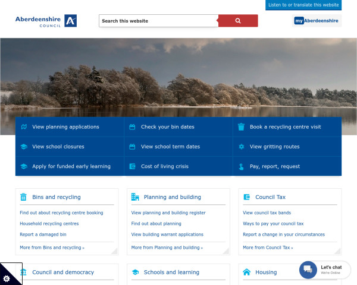This screenshot has height=285, width=357.
Task: Open View school closures
Action: (58, 147)
